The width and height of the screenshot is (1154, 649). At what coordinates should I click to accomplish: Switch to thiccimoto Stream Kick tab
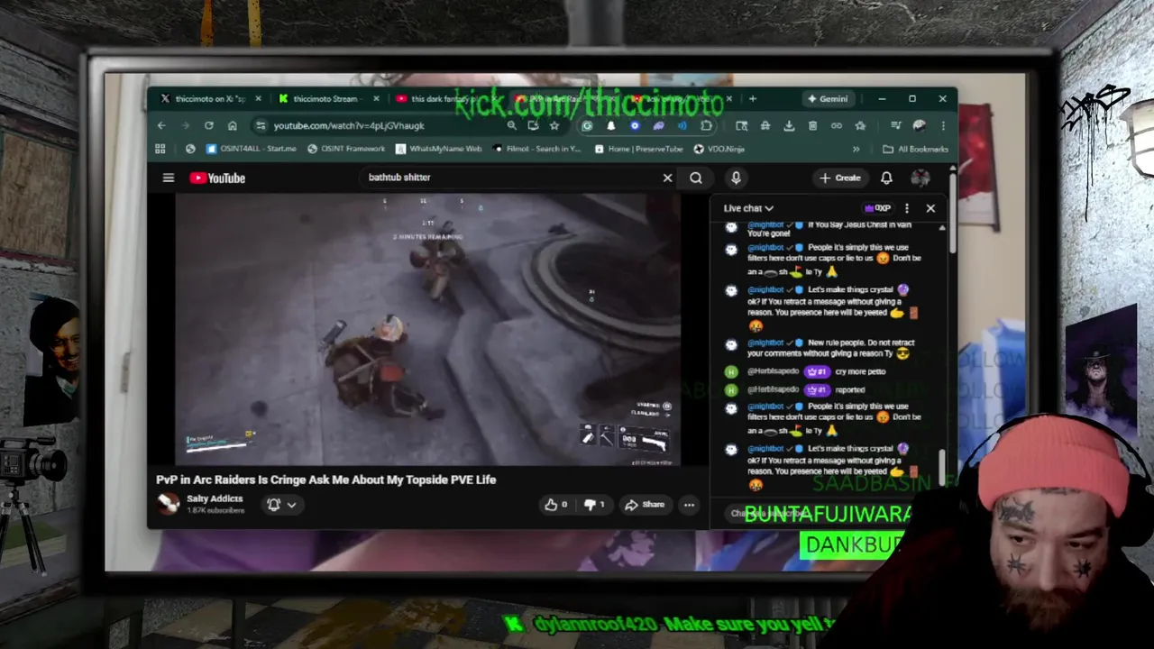point(326,99)
